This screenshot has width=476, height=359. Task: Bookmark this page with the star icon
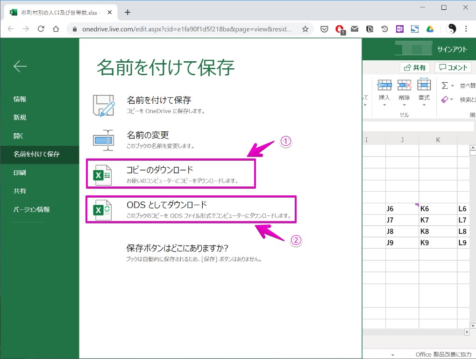(x=305, y=29)
